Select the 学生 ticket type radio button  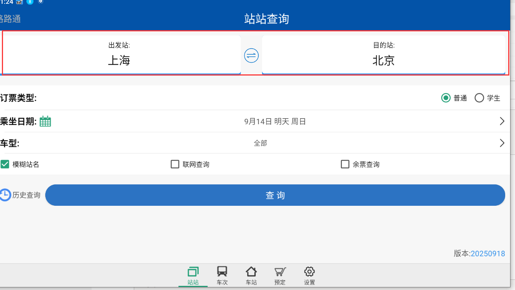(479, 98)
